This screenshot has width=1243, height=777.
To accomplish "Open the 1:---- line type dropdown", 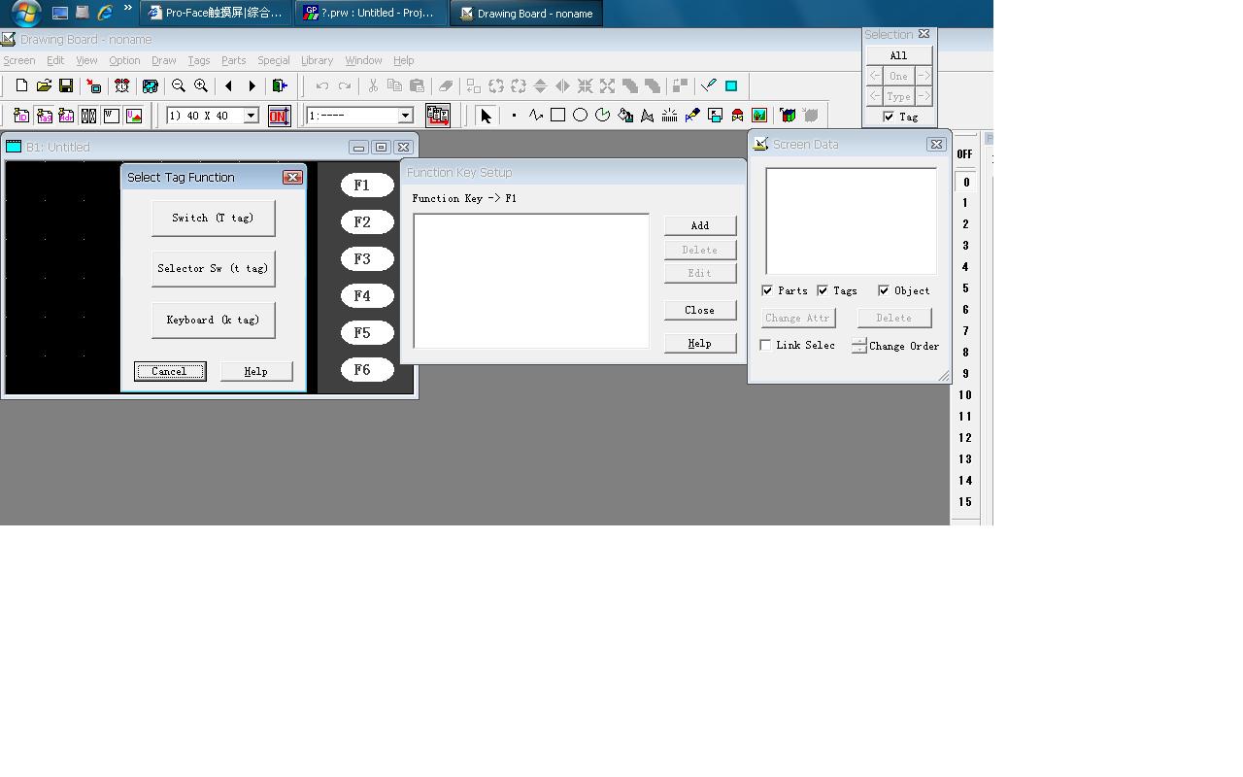I will (x=405, y=116).
